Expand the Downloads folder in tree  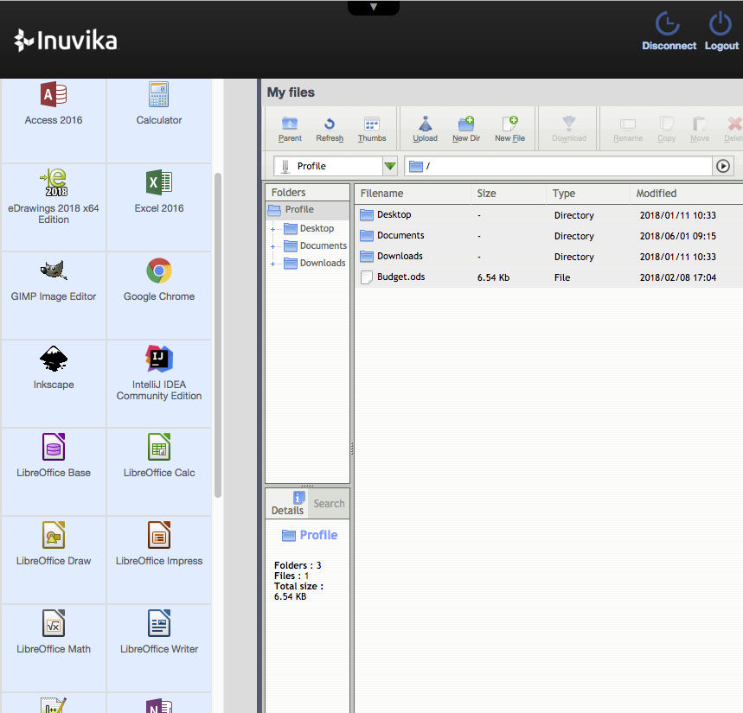tap(273, 264)
